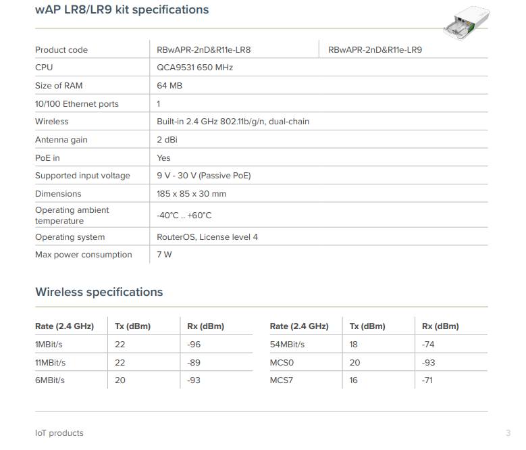Click the 2 dBi antenna gain value
Image resolution: width=526 pixels, height=450 pixels.
click(x=167, y=140)
